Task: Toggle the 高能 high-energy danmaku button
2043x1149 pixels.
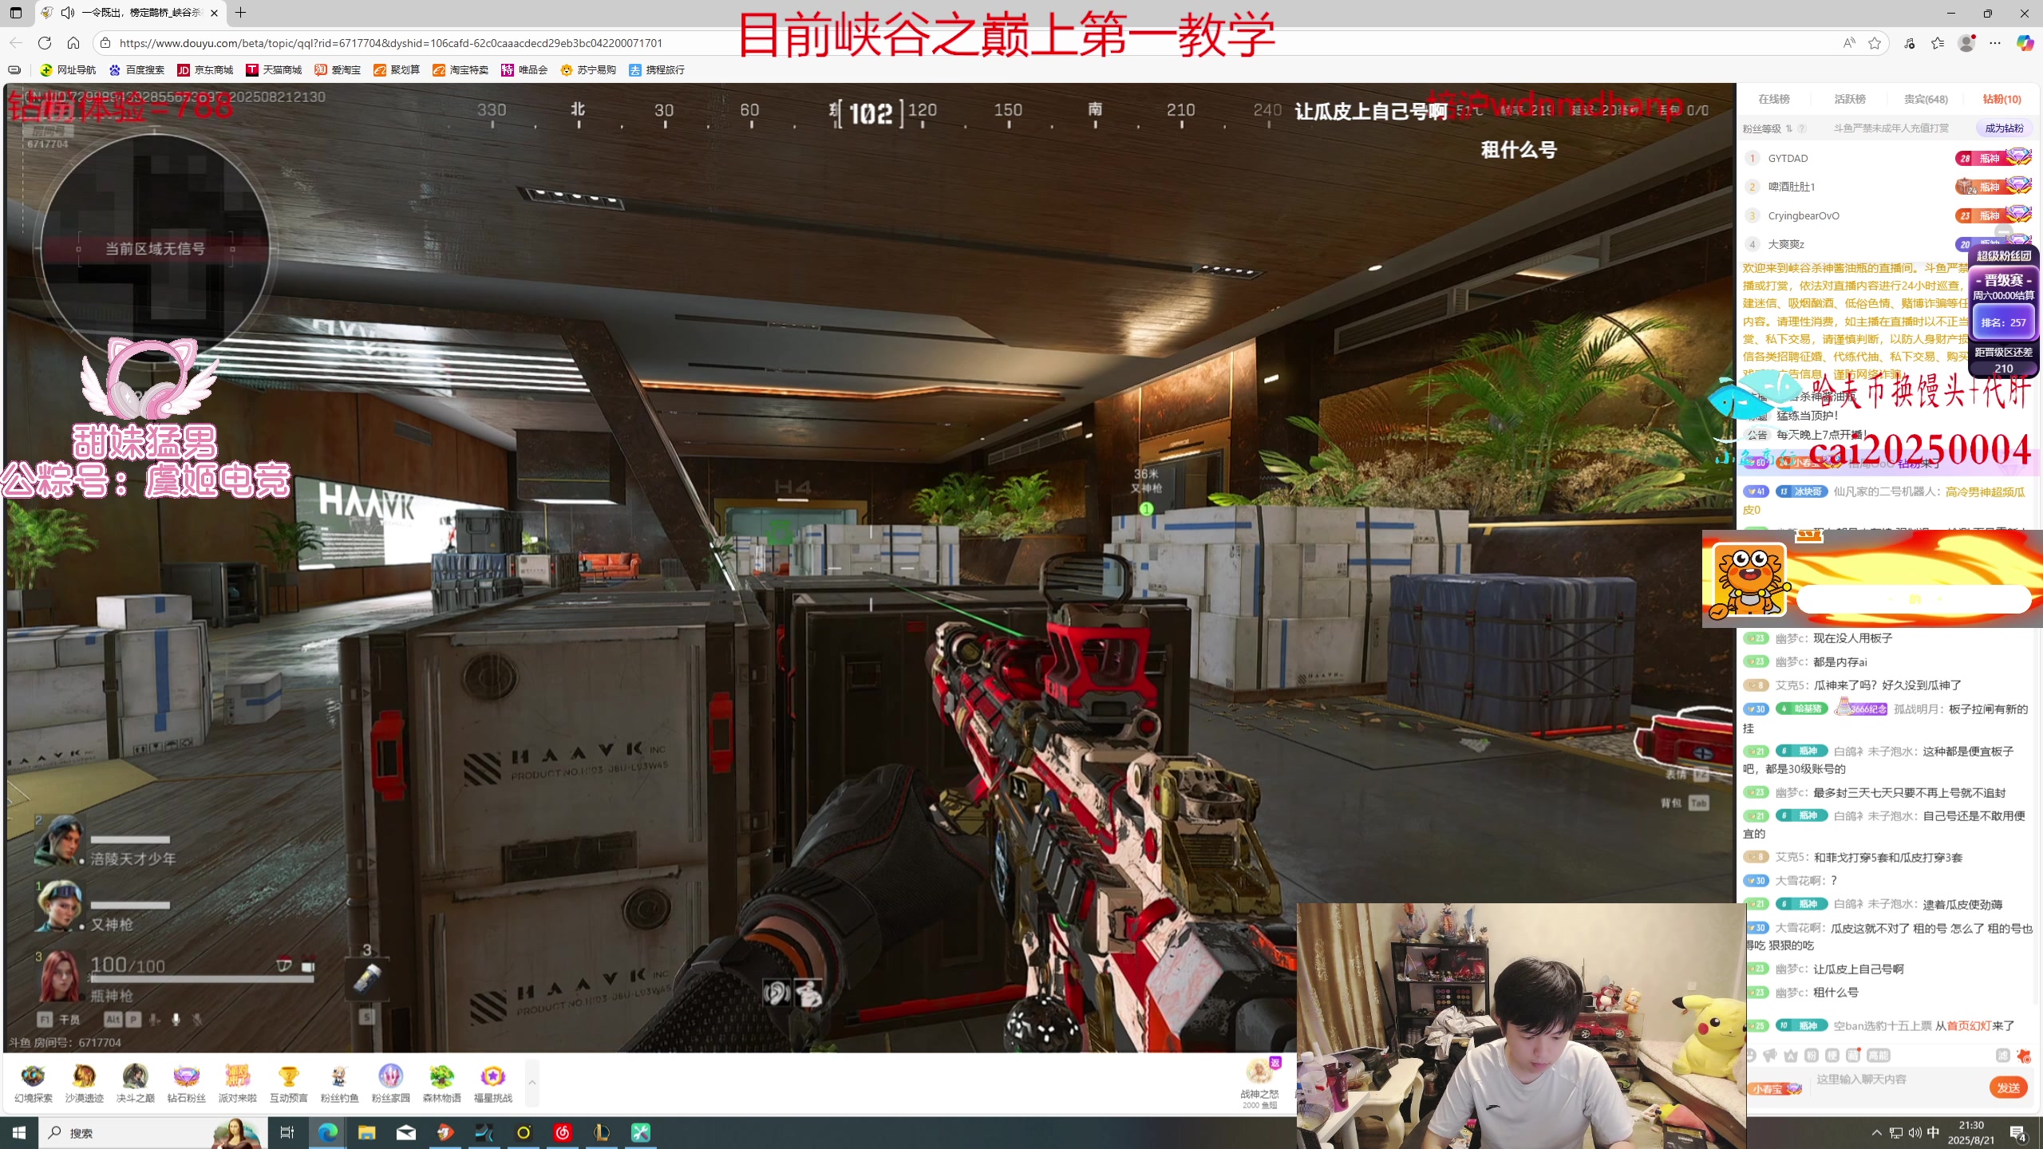Action: [x=1879, y=1055]
